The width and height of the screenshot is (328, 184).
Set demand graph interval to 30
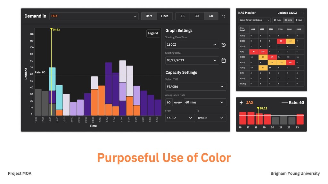[197, 16]
